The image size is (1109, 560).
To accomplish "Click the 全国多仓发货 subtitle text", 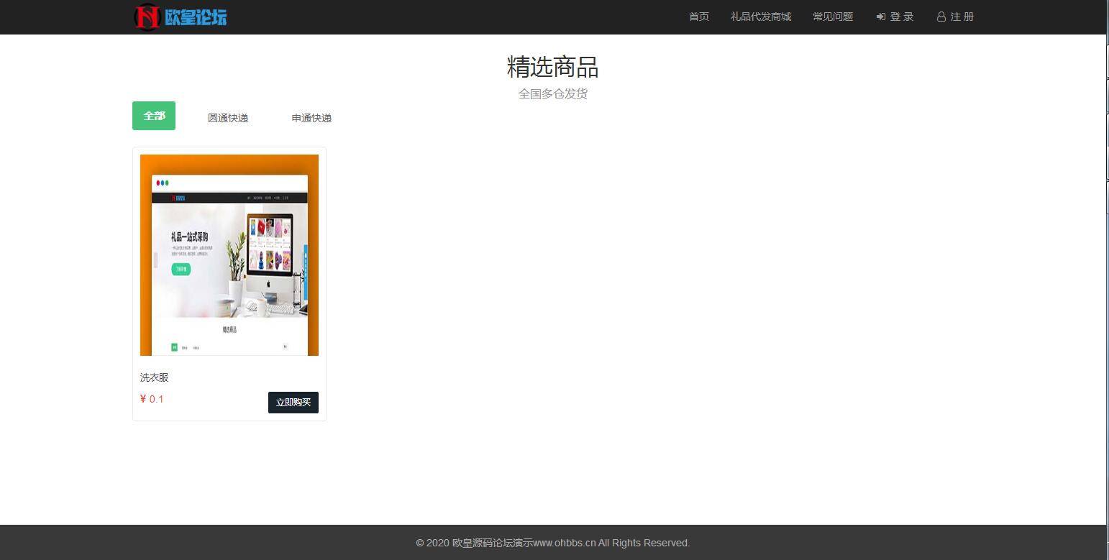I will tap(552, 93).
